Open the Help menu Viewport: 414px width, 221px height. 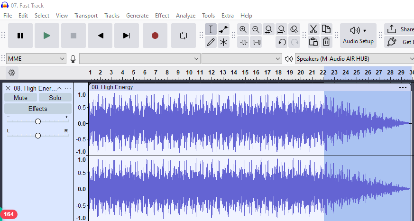pyautogui.click(x=246, y=16)
